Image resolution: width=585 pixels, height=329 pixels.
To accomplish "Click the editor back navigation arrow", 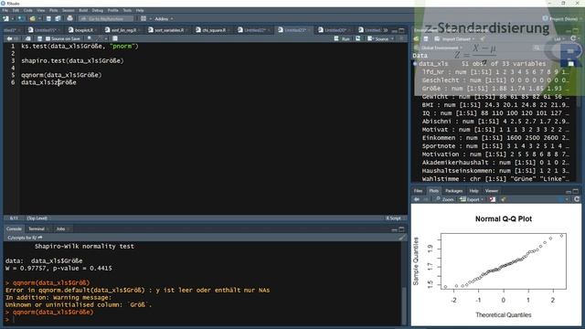I will pos(9,38).
